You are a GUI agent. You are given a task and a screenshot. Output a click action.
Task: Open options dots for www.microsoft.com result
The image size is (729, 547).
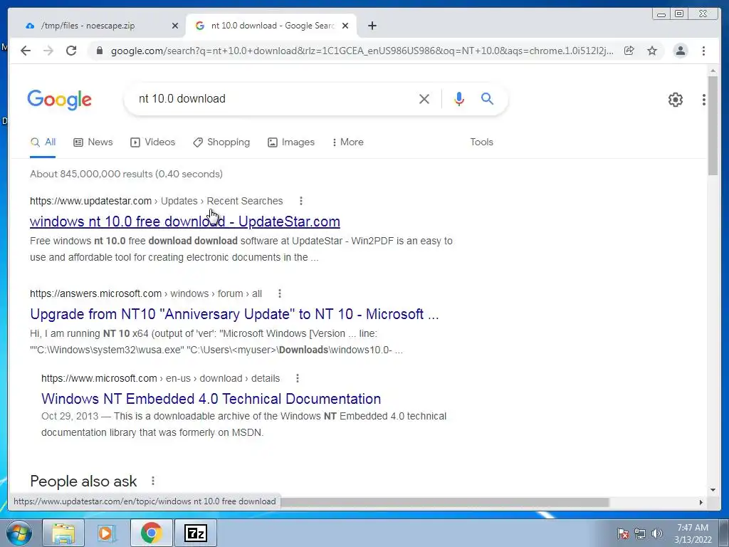tap(298, 378)
